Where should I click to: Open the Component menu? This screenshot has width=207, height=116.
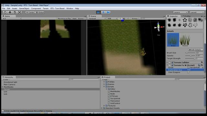coord(36,8)
